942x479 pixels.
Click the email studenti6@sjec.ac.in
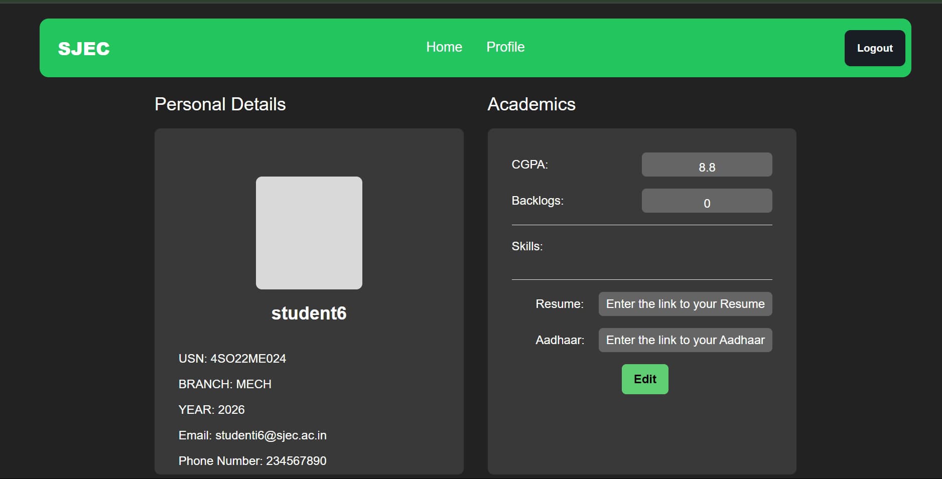point(271,435)
